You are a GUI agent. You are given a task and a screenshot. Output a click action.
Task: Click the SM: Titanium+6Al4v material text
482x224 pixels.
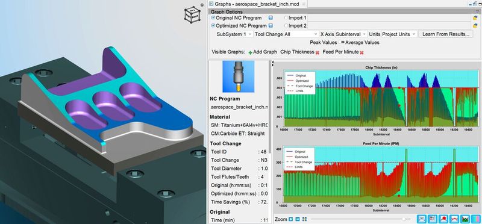click(x=239, y=125)
